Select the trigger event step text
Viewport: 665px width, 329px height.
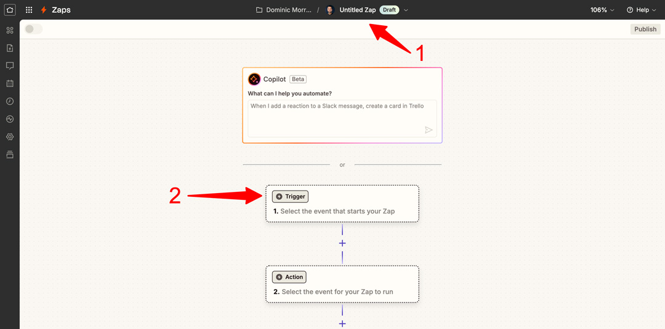pyautogui.click(x=337, y=211)
